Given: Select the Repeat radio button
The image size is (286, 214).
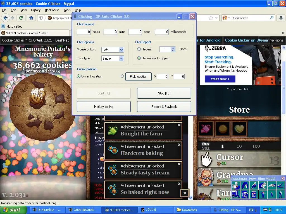Looking at the screenshot, I should [139, 49].
